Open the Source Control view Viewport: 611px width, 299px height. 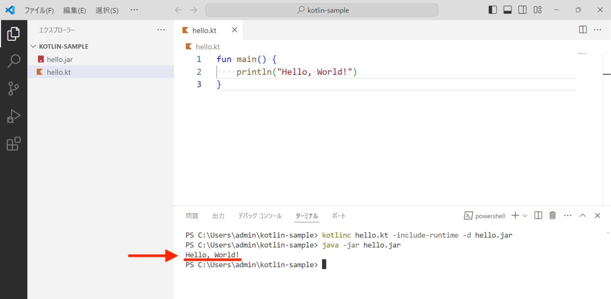pyautogui.click(x=14, y=88)
